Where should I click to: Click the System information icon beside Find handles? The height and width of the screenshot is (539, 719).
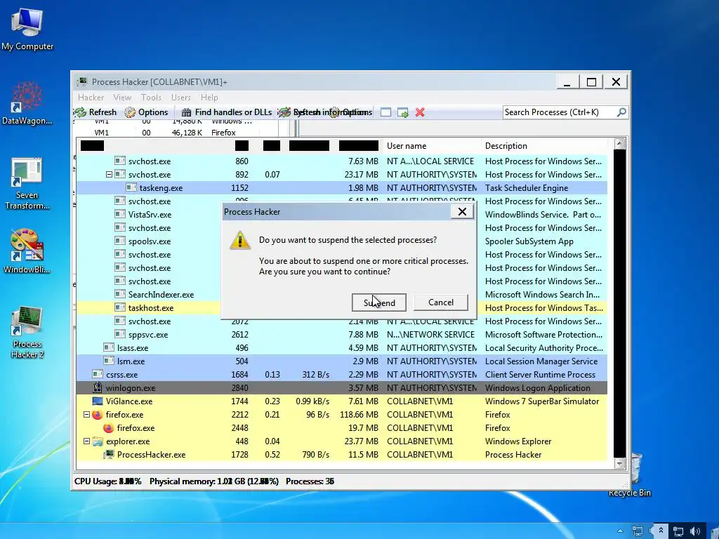click(285, 112)
